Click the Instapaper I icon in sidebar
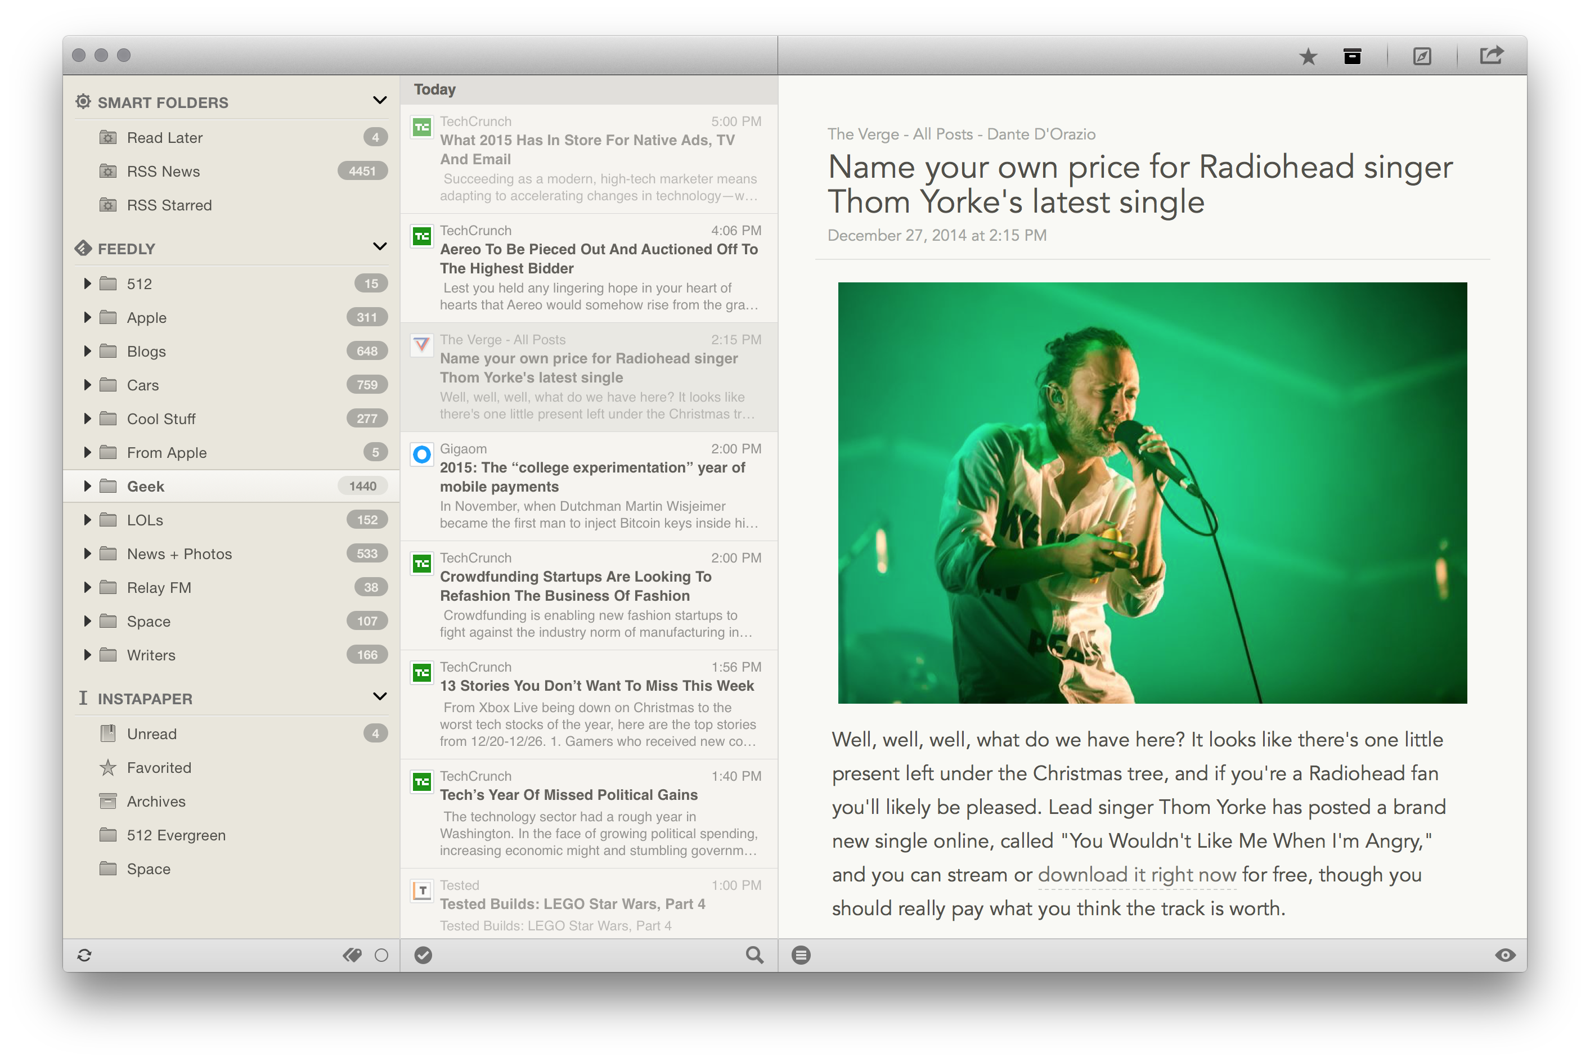This screenshot has height=1062, width=1590. pyautogui.click(x=83, y=697)
